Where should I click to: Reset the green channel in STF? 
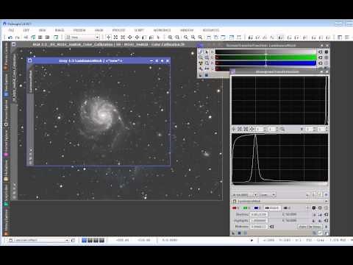320,57
